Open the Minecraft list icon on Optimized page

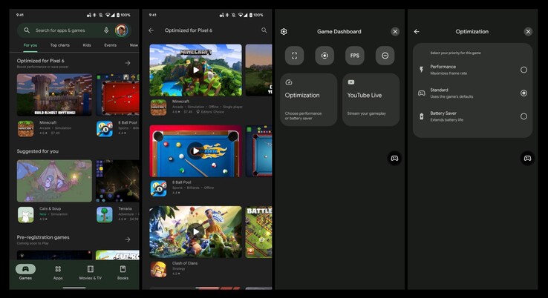tap(158, 107)
